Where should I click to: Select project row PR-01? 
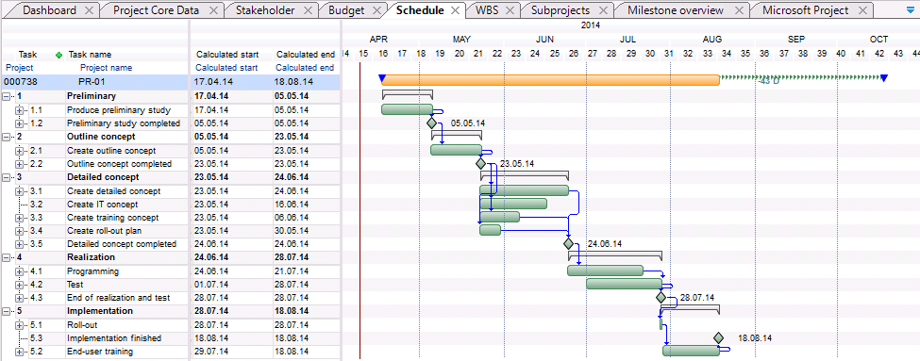pos(170,82)
